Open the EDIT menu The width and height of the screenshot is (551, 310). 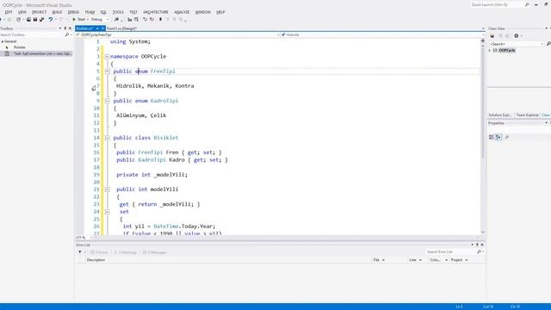coord(9,12)
